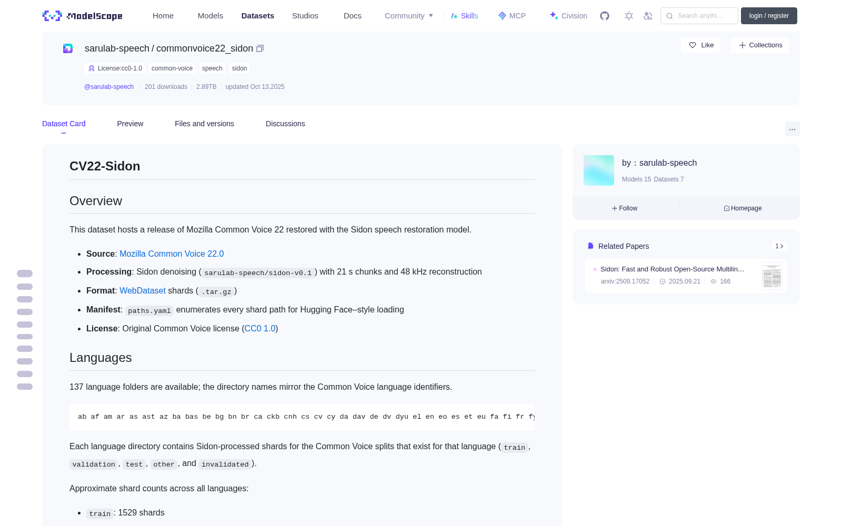Switch language with the translate icon
The height and width of the screenshot is (526, 842).
pyautogui.click(x=648, y=16)
